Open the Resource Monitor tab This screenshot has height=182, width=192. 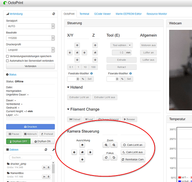click(157, 14)
